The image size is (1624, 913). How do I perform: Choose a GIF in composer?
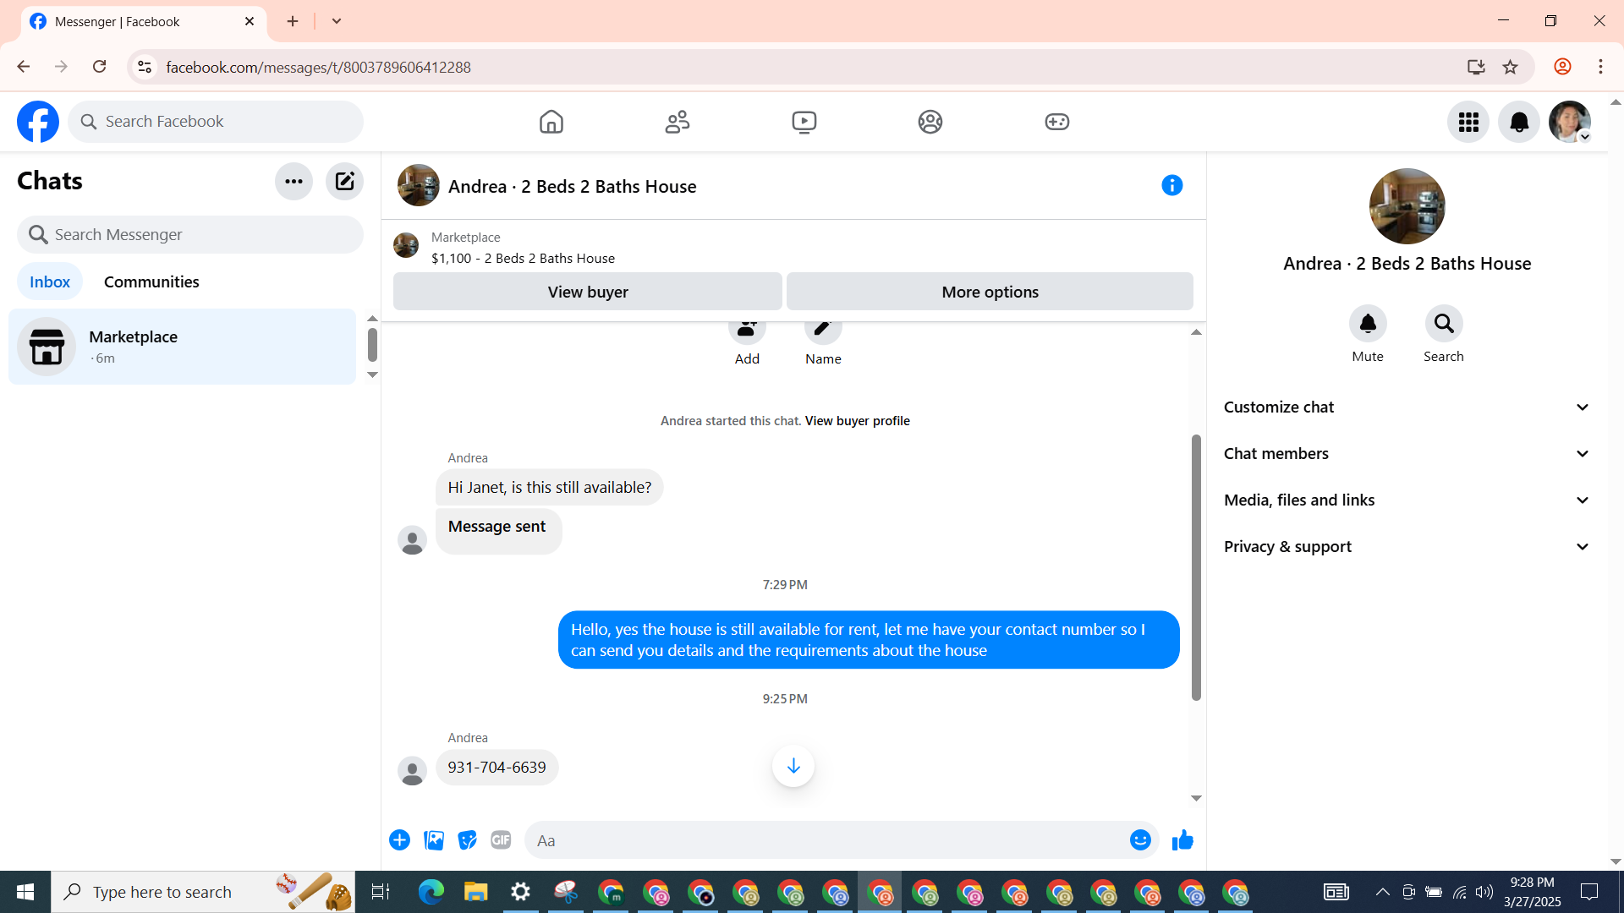click(x=501, y=840)
